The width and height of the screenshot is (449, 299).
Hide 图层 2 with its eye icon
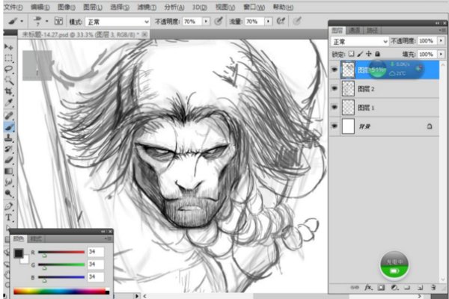coord(334,88)
